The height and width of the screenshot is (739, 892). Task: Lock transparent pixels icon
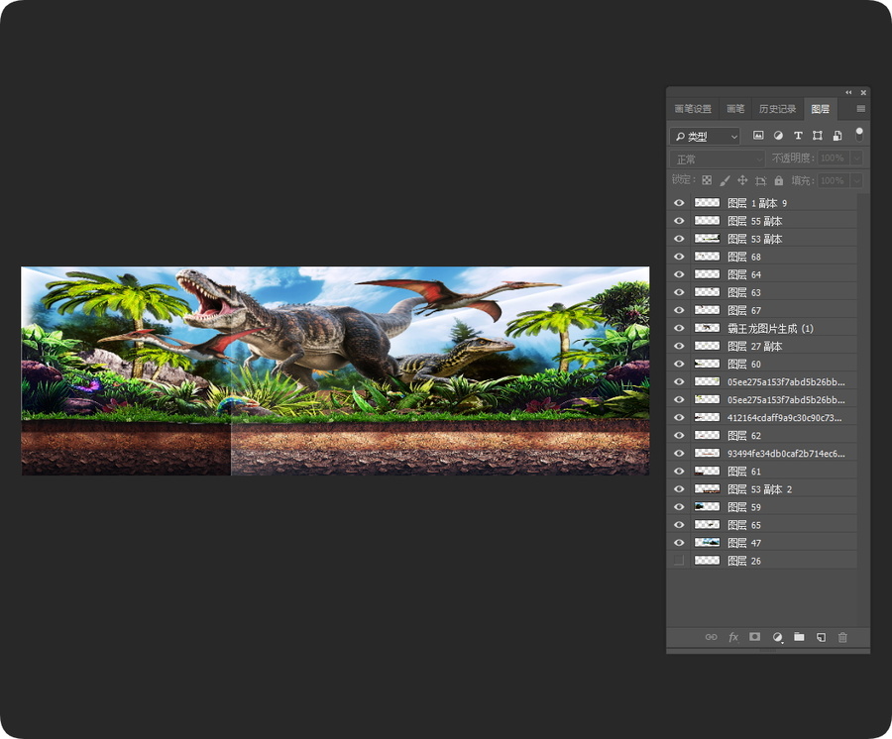[707, 180]
